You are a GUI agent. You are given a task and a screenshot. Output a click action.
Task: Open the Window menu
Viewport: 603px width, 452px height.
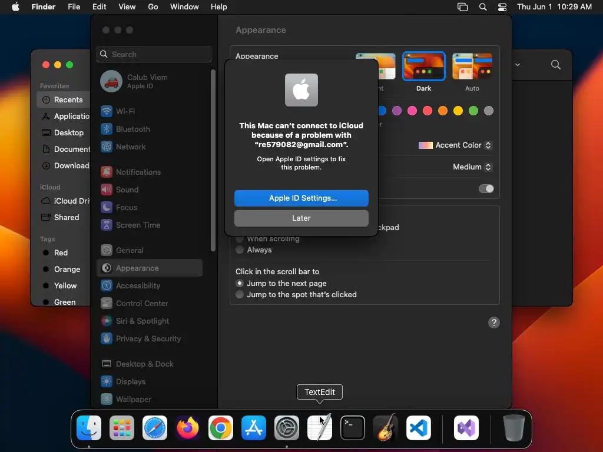tap(184, 7)
